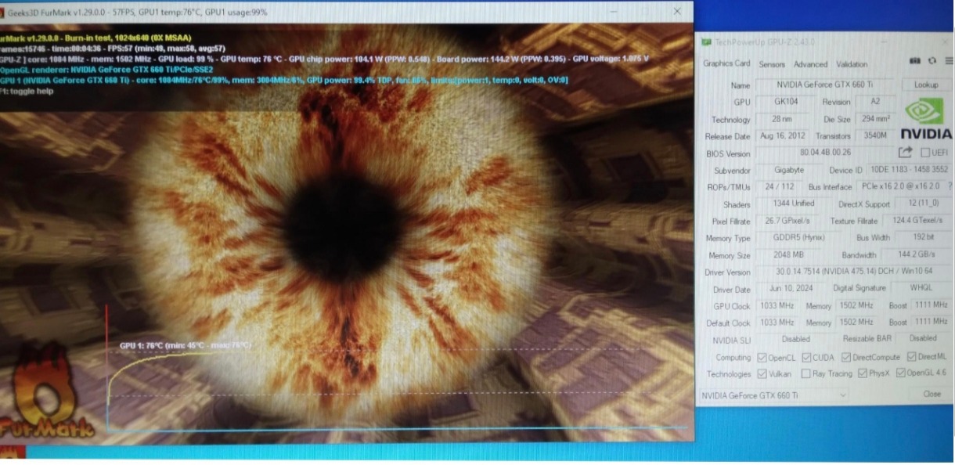Switch to the Advanced tab
The image size is (955, 465).
click(x=810, y=64)
